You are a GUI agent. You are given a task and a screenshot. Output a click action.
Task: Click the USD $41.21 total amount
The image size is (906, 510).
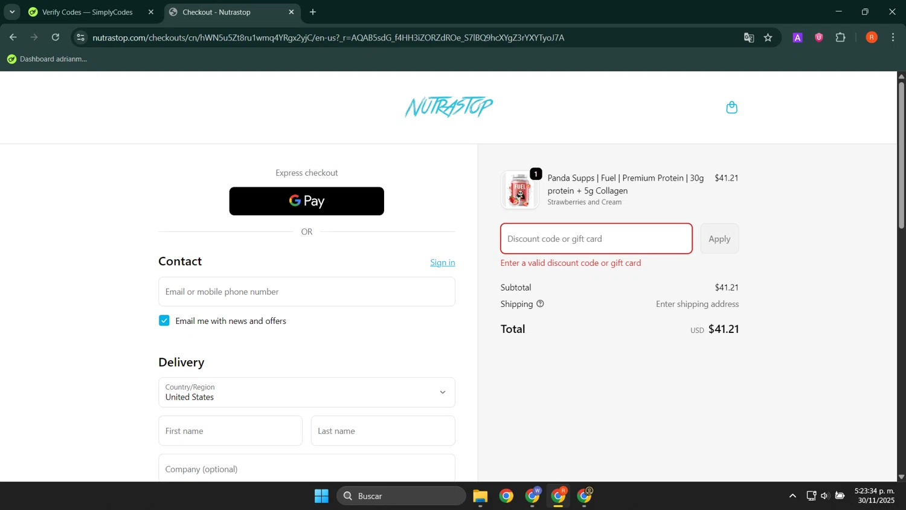pos(715,329)
